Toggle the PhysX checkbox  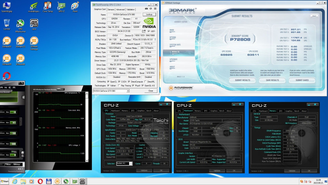133,86
